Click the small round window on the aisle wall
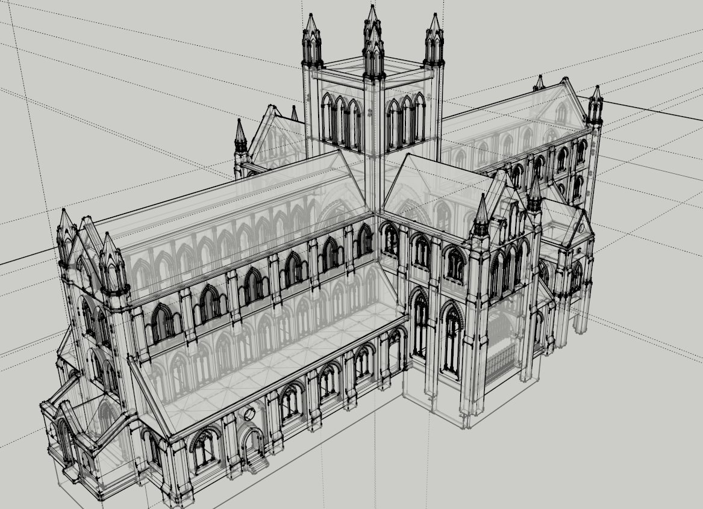 coord(251,415)
